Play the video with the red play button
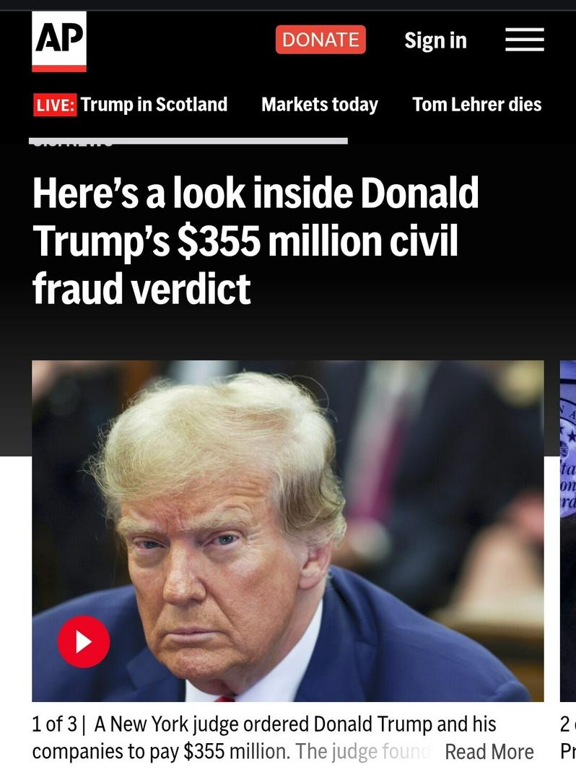Screen dimensions: 576x780 [x=84, y=641]
